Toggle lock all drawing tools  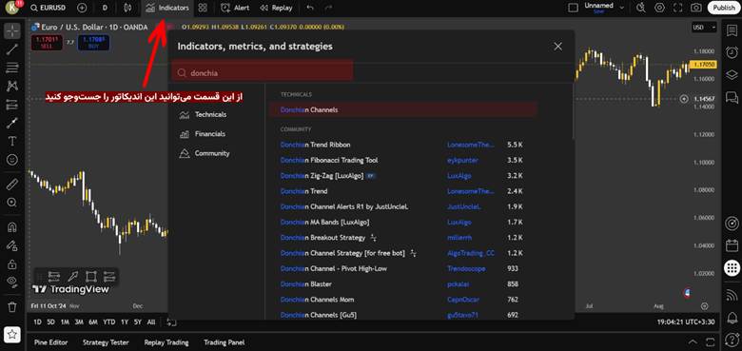tap(12, 263)
